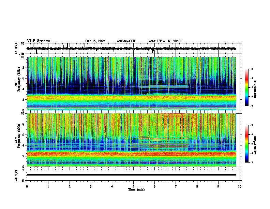Click the "-7" label on ch.2 color scale
Screen dimensions: 270x209
coord(251,162)
